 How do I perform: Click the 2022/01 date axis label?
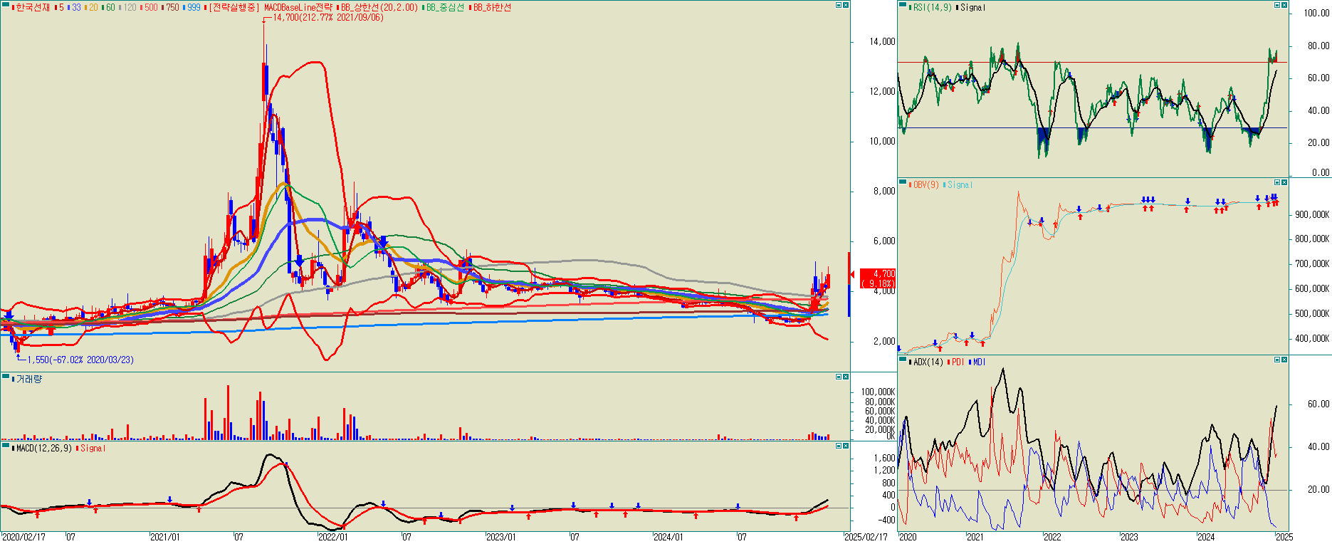[333, 537]
